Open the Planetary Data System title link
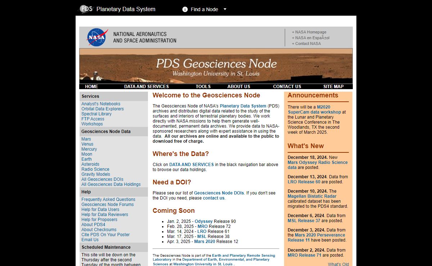Image resolution: width=432 pixels, height=266 pixels. [x=126, y=9]
